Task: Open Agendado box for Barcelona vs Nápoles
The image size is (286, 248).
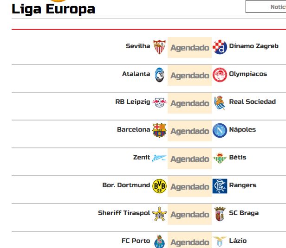Action: pyautogui.click(x=190, y=131)
